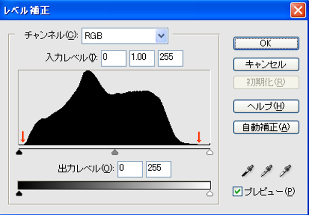Click the output white slider handle

pos(210,193)
